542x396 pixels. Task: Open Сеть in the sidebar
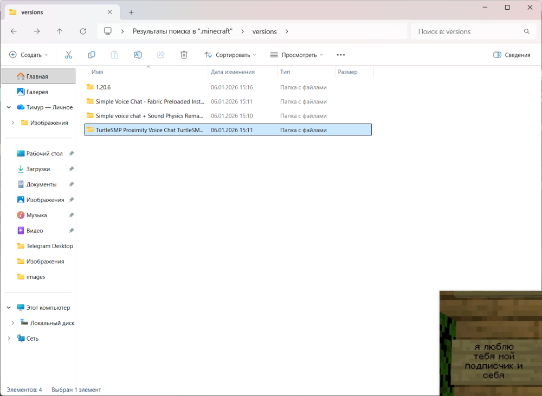(x=28, y=338)
